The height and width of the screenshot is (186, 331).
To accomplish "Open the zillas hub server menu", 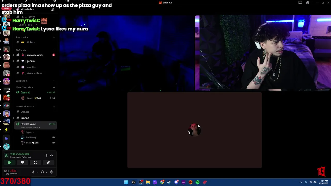I will (x=27, y=9).
